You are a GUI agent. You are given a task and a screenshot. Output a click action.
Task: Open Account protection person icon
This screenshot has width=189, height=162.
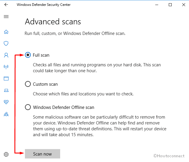pyautogui.click(x=6, y=55)
